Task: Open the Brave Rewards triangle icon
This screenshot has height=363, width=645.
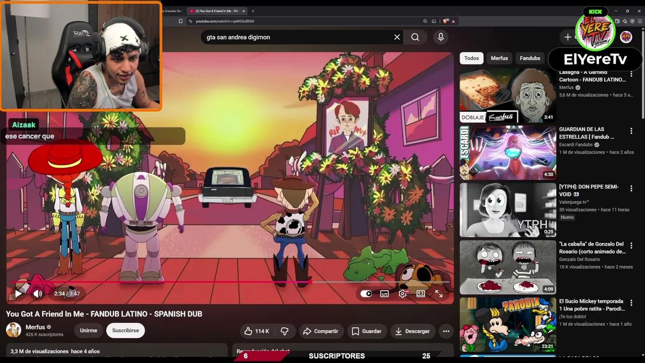Action: [x=453, y=21]
